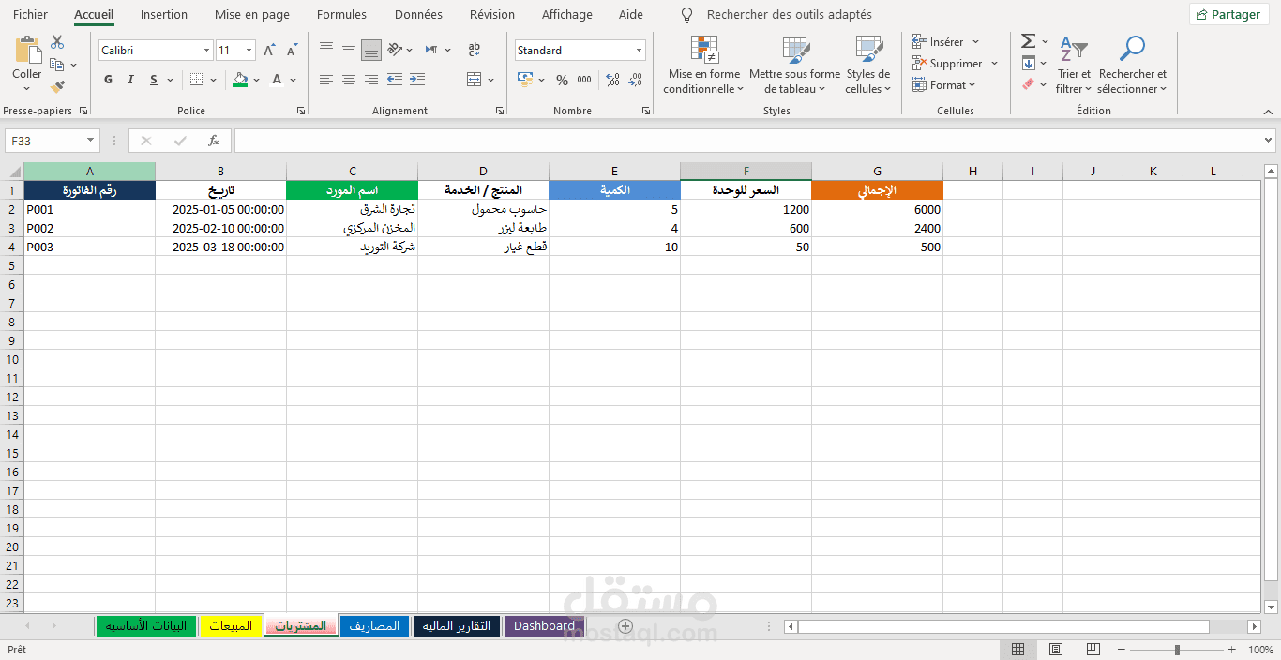Click the wrap text icon
1281x660 pixels.
475,50
